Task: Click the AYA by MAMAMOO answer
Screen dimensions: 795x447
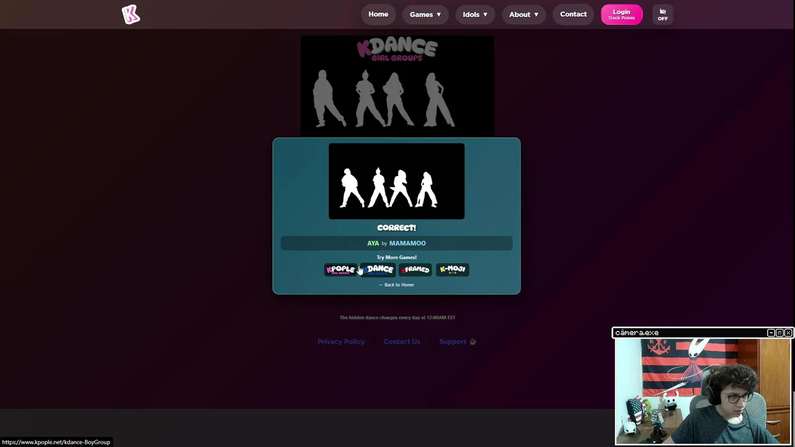Action: click(x=396, y=243)
